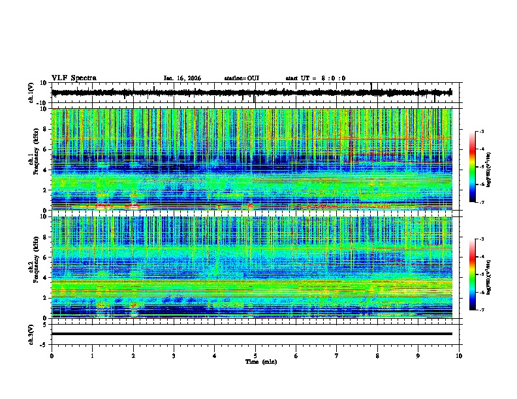Click the "-3" label atop the ch.1 color bar
The width and height of the screenshot is (517, 399).
click(x=481, y=131)
